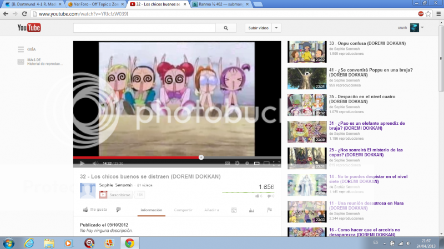Click the user avatar thumbnail
Screen dimensions: 444x249
coord(414,28)
